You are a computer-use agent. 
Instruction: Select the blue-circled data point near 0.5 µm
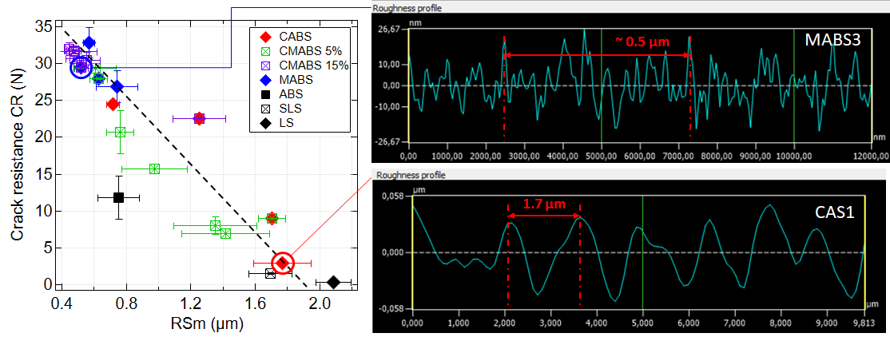pyautogui.click(x=81, y=68)
